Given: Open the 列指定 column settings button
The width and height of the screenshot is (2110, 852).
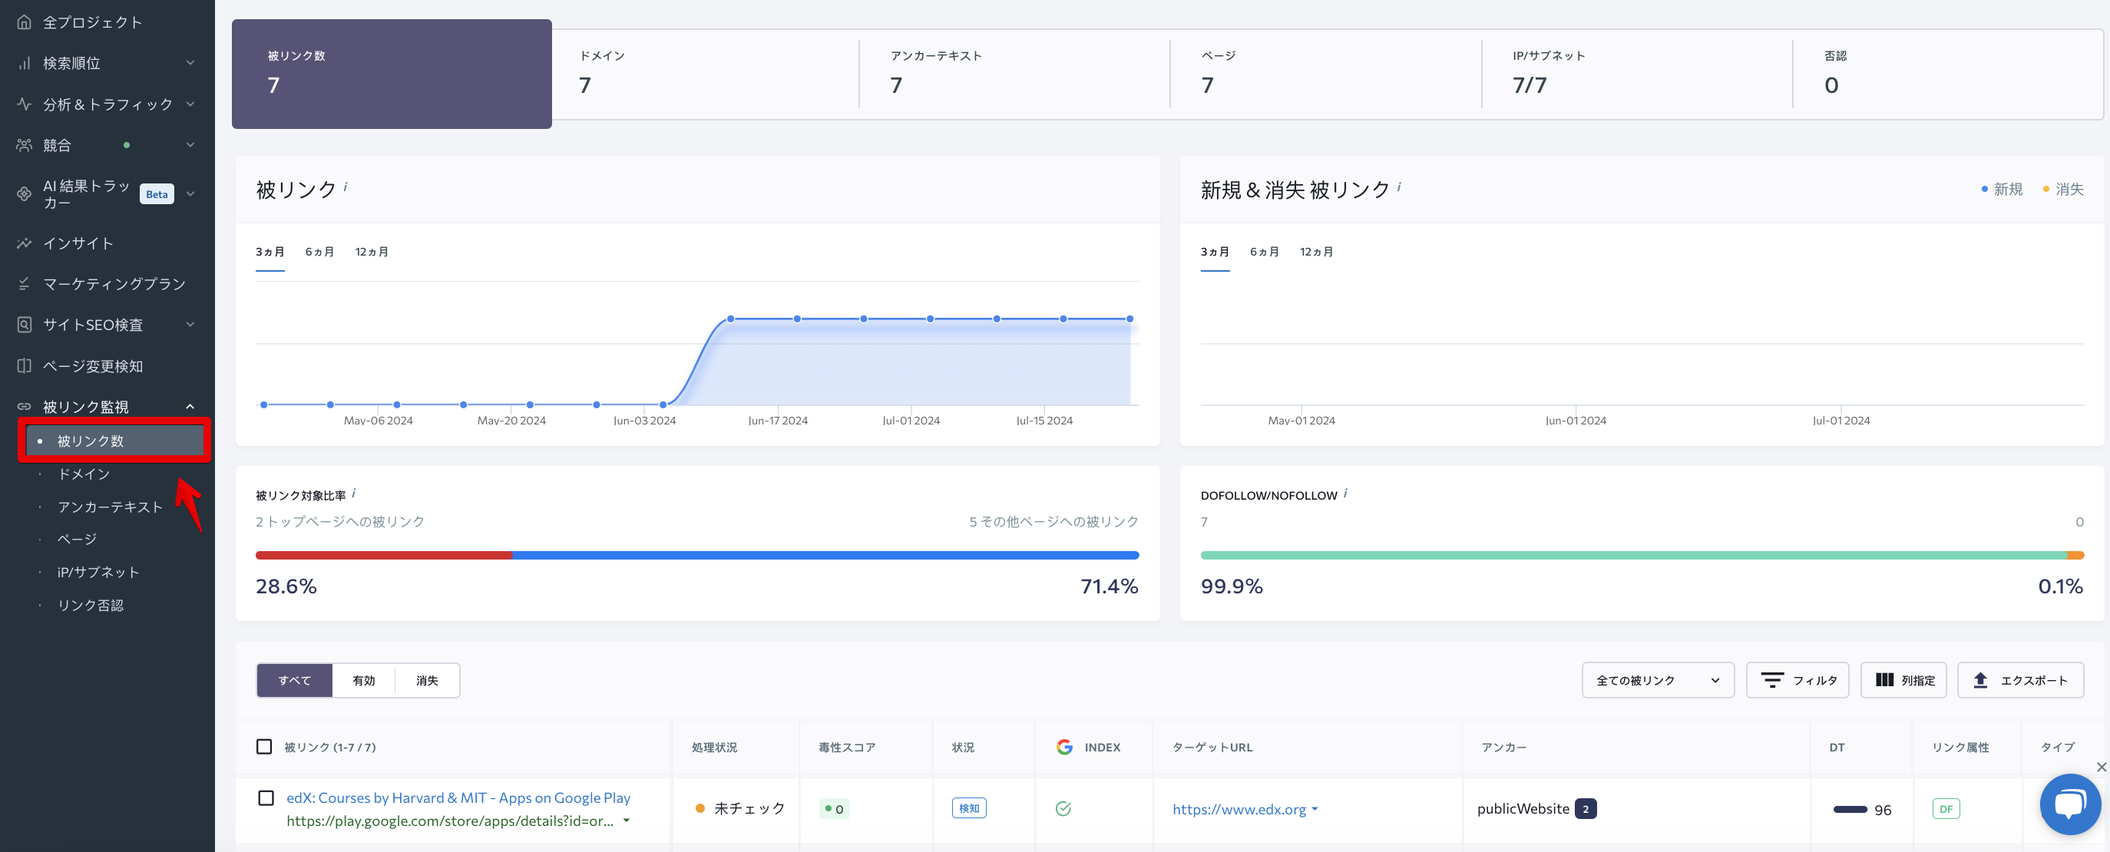Looking at the screenshot, I should (x=1903, y=680).
